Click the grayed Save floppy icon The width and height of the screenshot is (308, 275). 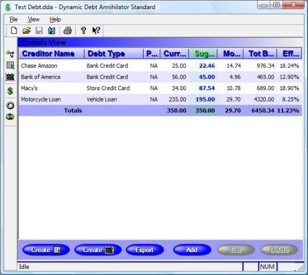point(39,31)
